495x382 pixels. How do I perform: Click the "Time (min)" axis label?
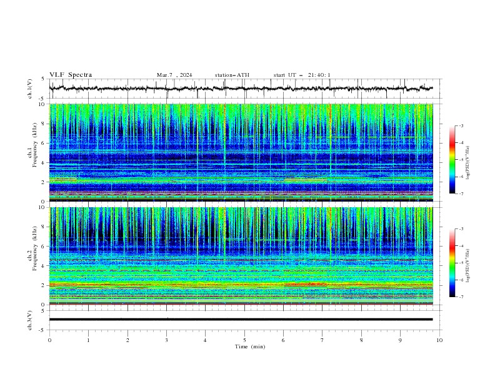click(250, 346)
